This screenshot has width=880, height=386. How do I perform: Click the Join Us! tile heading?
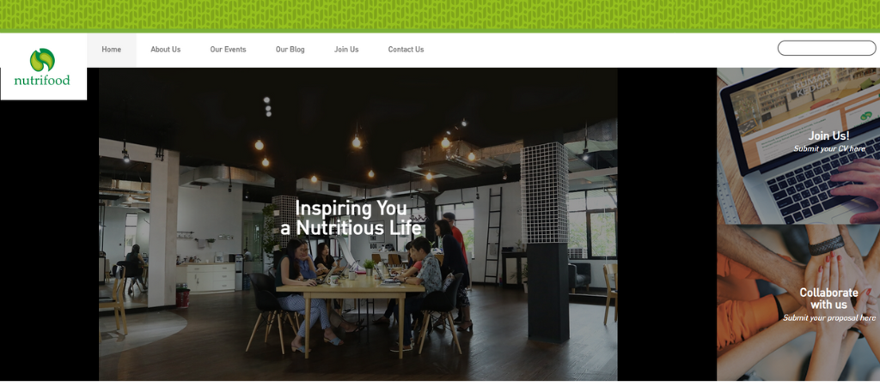(x=828, y=136)
